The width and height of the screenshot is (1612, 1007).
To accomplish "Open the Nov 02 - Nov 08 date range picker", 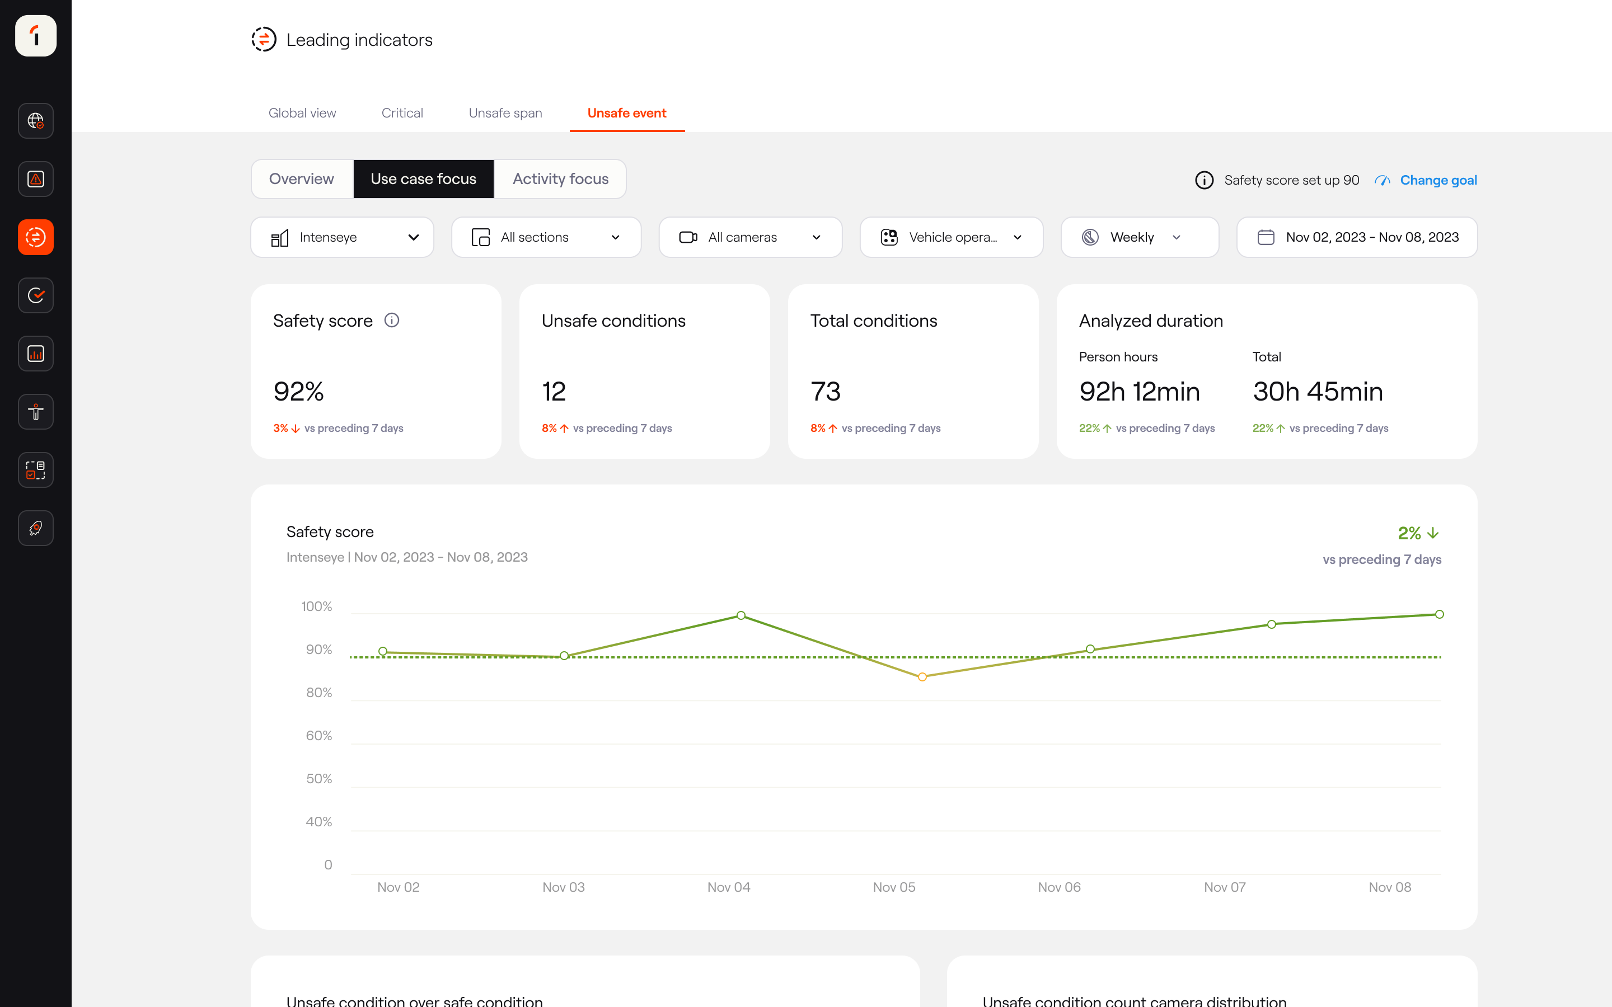I will [x=1357, y=237].
